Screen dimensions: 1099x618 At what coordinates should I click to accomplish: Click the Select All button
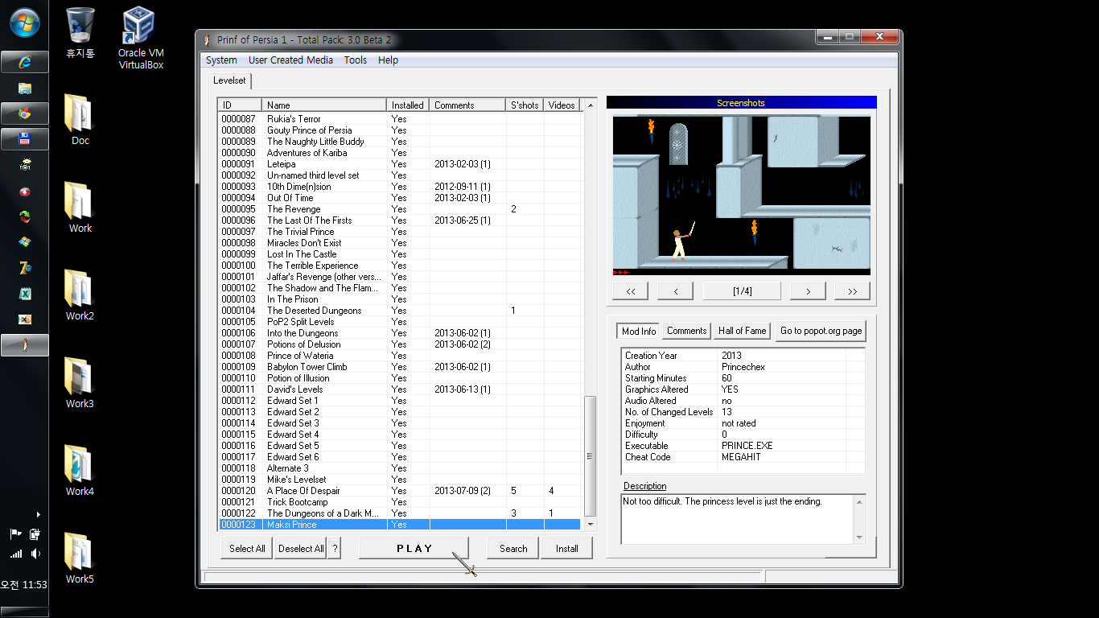pyautogui.click(x=247, y=548)
